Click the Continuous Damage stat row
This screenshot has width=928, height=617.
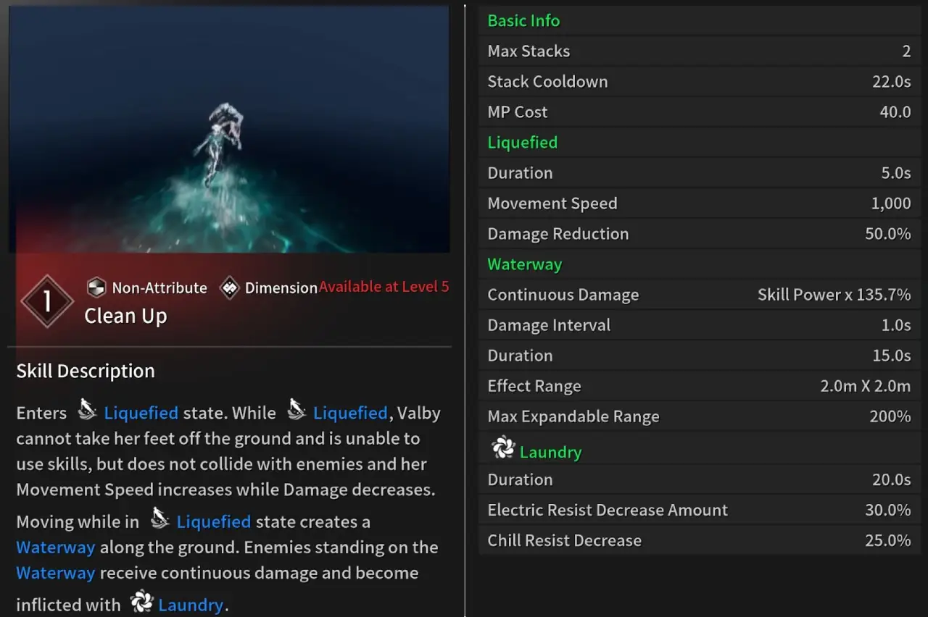[x=699, y=295]
